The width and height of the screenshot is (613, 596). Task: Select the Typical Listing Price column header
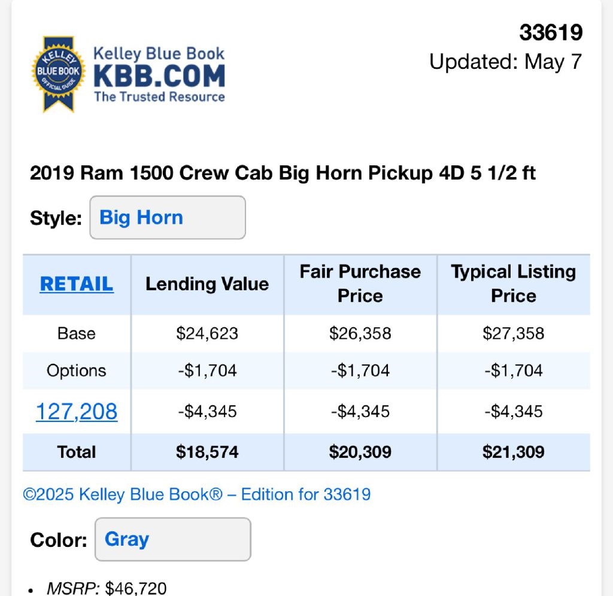point(514,284)
